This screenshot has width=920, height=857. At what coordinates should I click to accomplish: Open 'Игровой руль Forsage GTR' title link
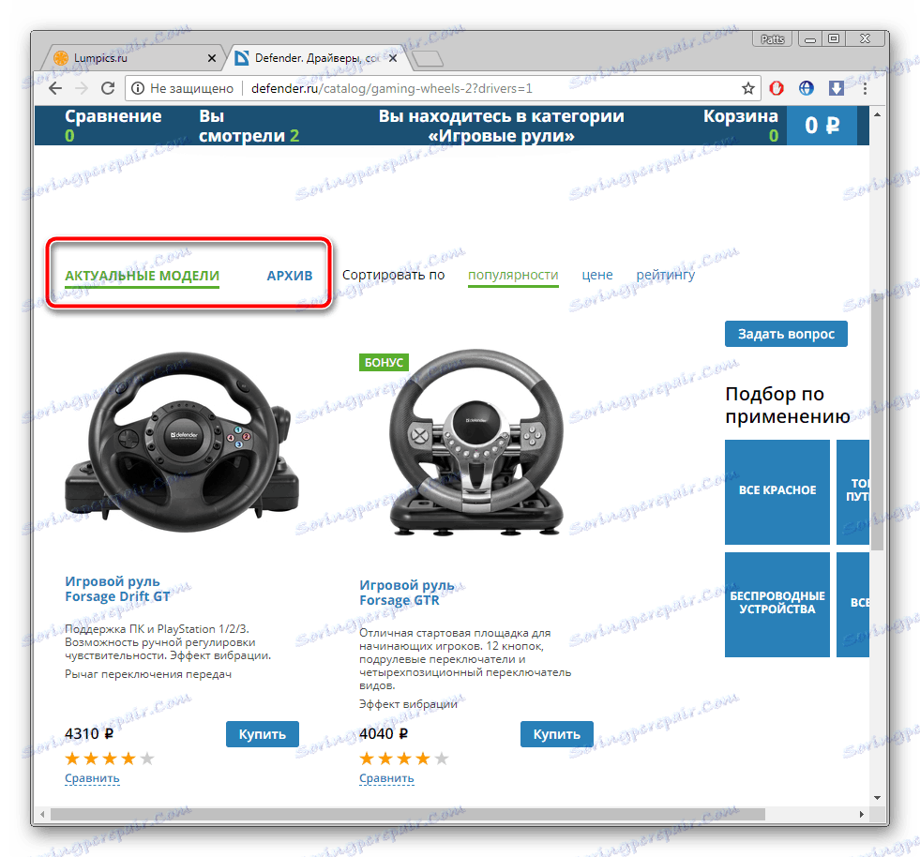click(x=407, y=593)
